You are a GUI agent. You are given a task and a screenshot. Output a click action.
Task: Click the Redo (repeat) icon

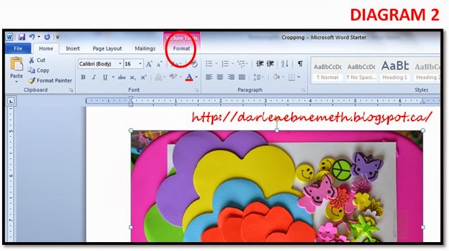pos(47,37)
